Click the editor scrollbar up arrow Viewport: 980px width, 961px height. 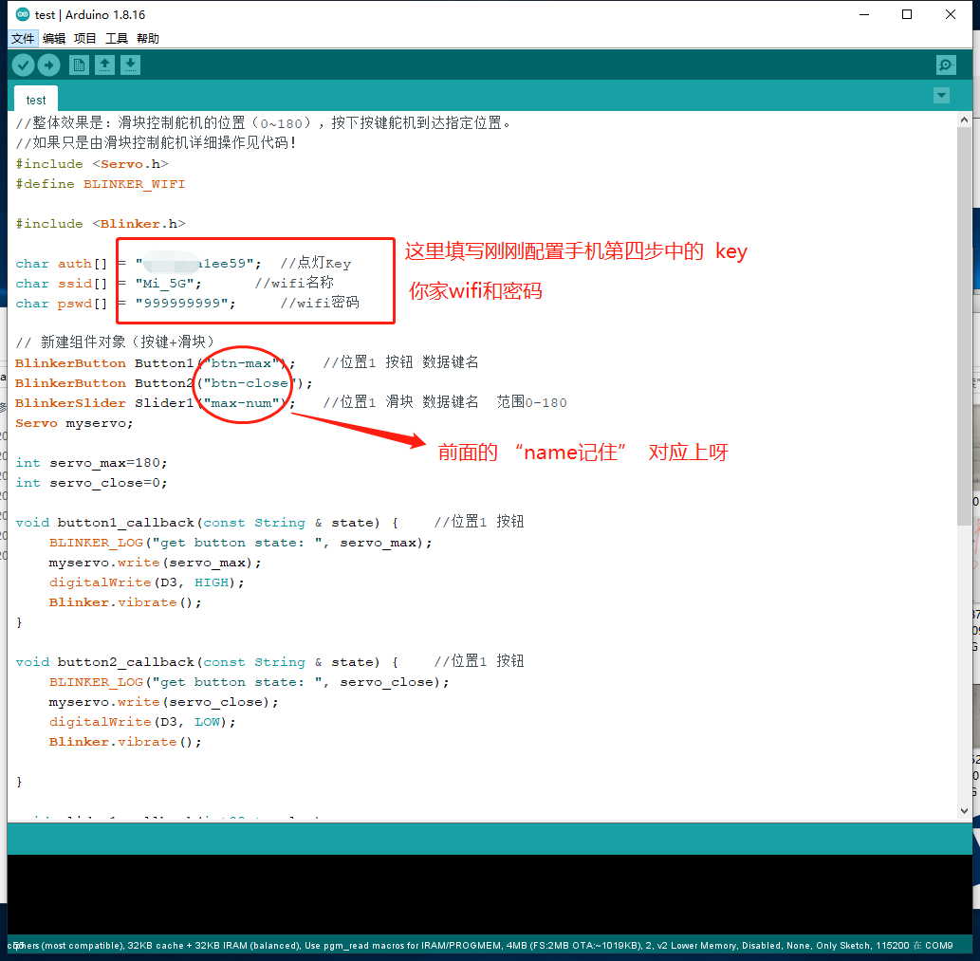click(x=964, y=120)
